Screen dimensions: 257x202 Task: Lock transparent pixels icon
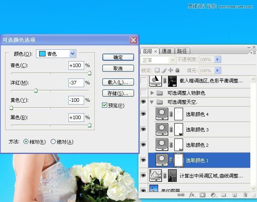click(x=157, y=70)
